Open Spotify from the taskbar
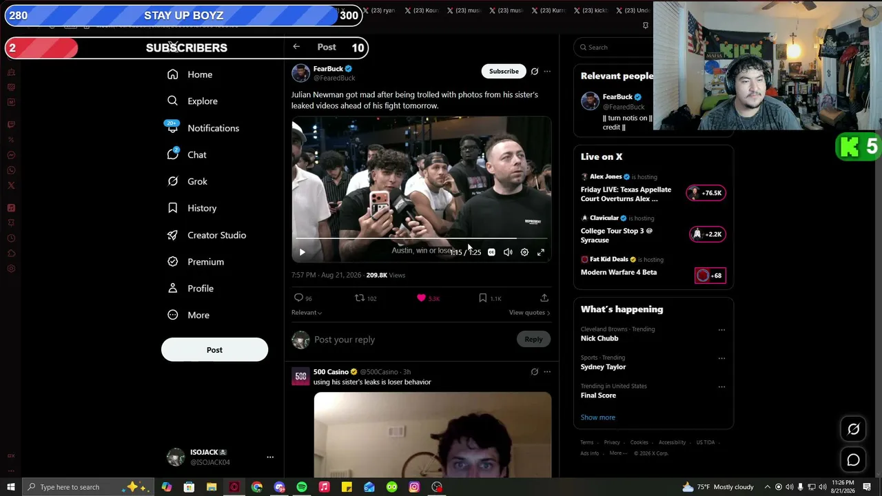882x496 pixels. coord(302,487)
